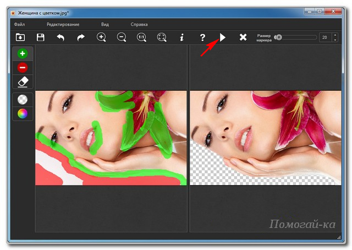Open info icon in toolbar
Image resolution: width=352 pixels, height=250 pixels.
coord(182,37)
